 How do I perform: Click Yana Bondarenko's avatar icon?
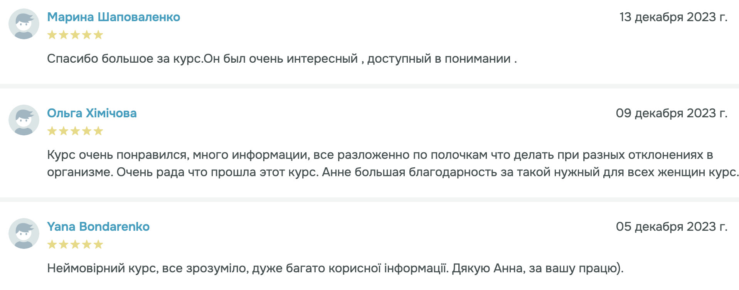24,233
